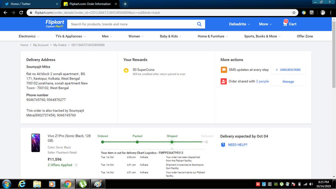336x189 pixels.
Task: Click the blue circular extension icon
Action: tap(304, 13)
